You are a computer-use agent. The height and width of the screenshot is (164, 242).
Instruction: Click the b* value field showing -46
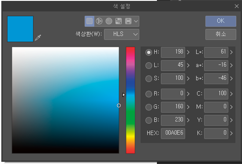coord(216,78)
